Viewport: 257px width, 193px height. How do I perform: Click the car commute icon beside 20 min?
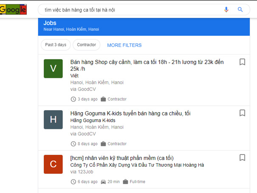coord(103,182)
